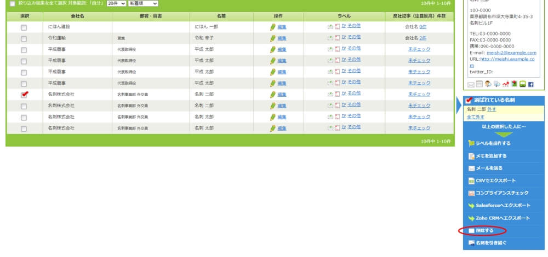Open the 新着順 sort order dropdown
548x257 pixels.
pyautogui.click(x=142, y=3)
